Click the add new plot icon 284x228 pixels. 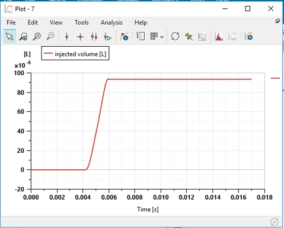pos(248,36)
